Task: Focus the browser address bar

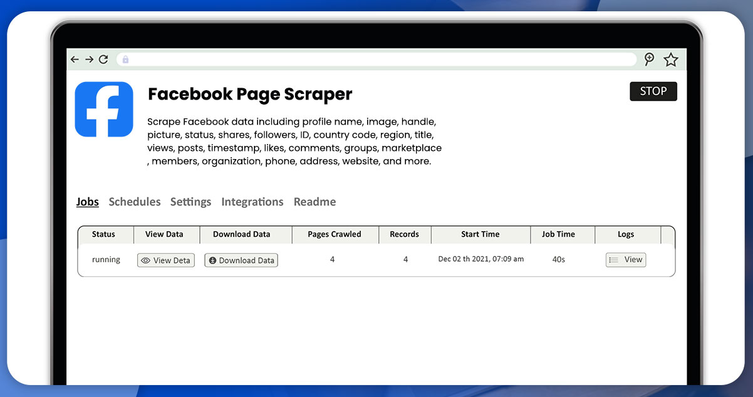Action: coord(376,59)
